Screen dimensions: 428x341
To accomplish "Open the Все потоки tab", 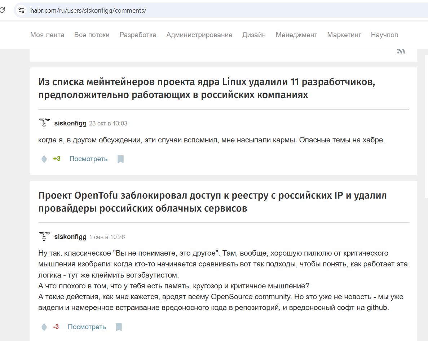I will click(92, 35).
